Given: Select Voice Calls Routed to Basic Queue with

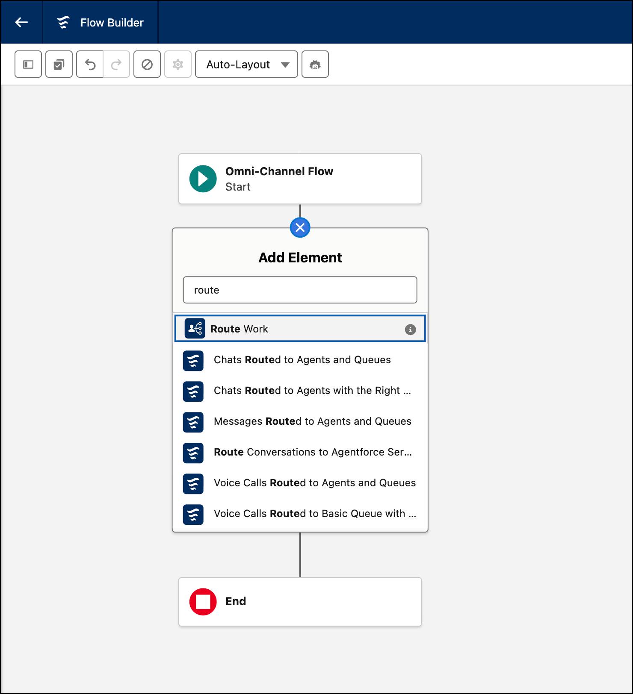Looking at the screenshot, I should pyautogui.click(x=300, y=514).
